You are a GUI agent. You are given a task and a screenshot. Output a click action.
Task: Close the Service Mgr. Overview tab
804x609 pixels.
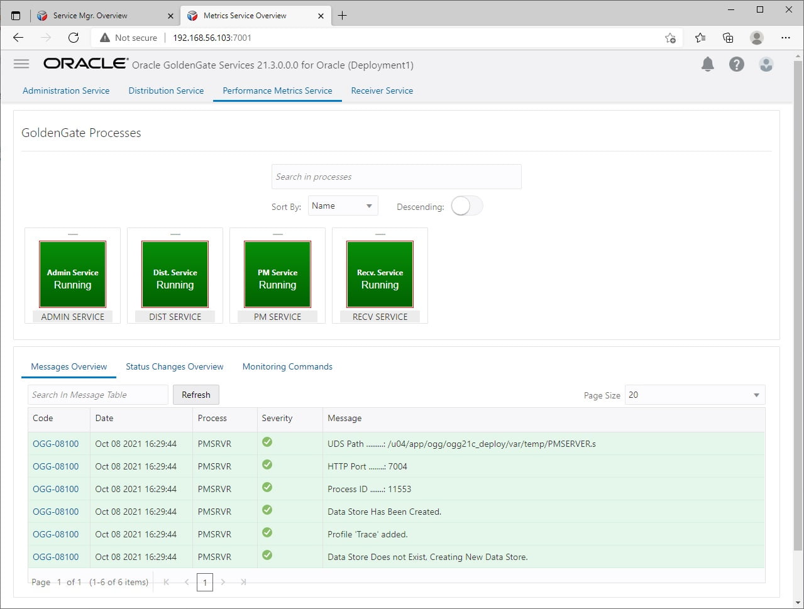pyautogui.click(x=170, y=16)
